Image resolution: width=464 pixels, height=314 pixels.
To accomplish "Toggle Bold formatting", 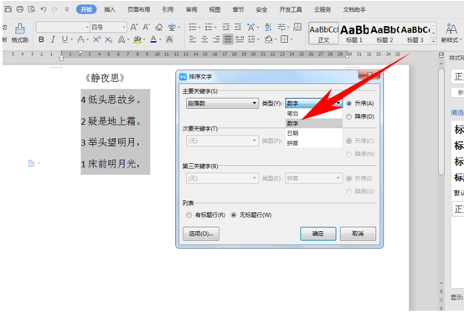I will [41, 39].
